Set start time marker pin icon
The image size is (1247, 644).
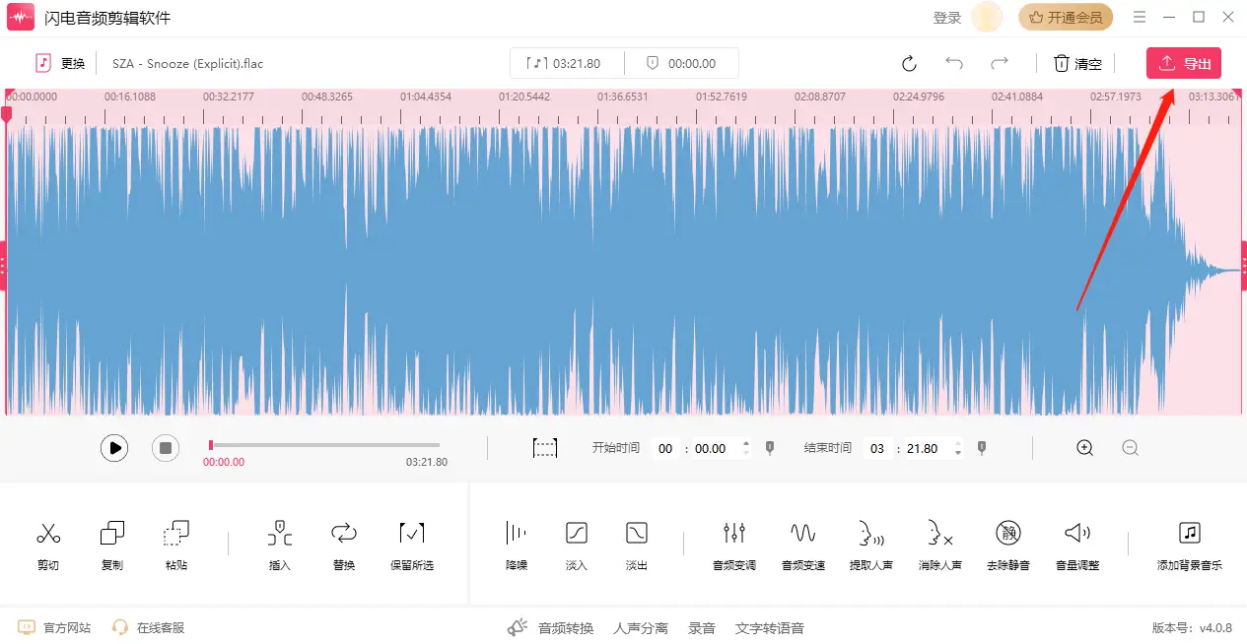click(x=770, y=448)
